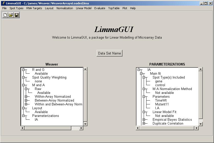Open the RNA Targets menu
This screenshot has height=143, width=214.
[x=34, y=8]
